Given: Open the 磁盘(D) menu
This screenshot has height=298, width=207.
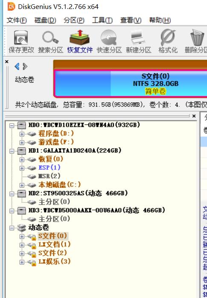Looking at the screenshot, I should [x=45, y=20].
